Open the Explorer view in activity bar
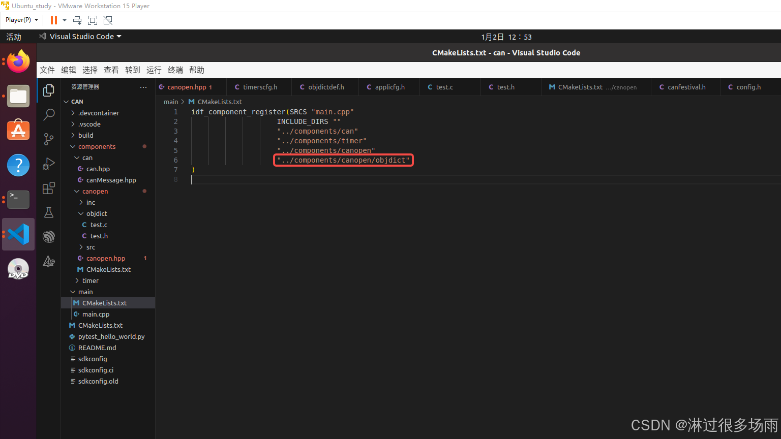The width and height of the screenshot is (781, 439). pos(49,90)
